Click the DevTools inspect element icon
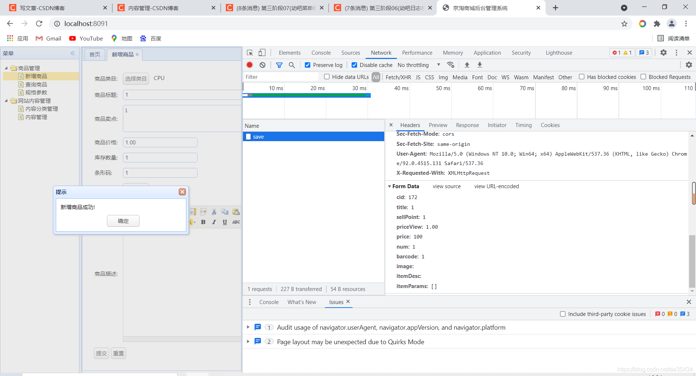 pyautogui.click(x=250, y=53)
